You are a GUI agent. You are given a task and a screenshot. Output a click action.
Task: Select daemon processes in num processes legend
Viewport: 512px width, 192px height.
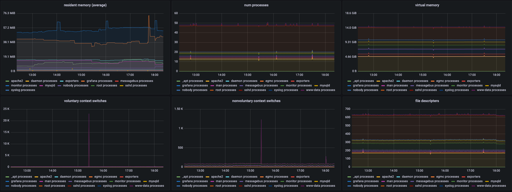point(244,81)
